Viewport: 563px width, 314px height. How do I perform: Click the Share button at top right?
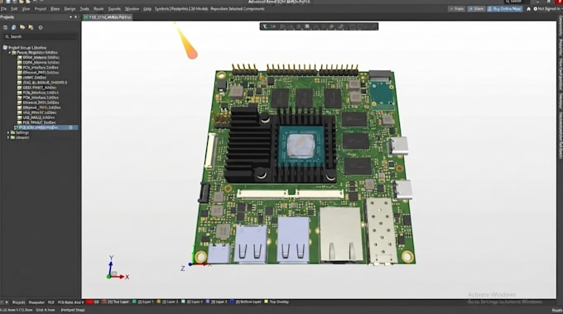476,9
